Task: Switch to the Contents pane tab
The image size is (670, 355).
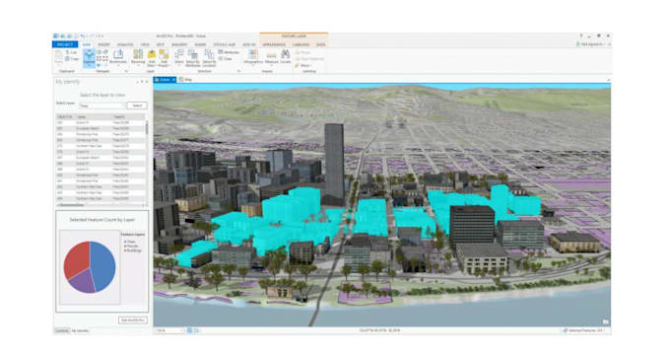Action: pos(62,330)
